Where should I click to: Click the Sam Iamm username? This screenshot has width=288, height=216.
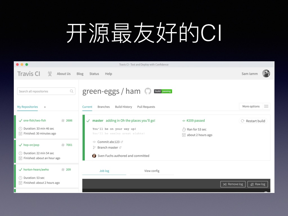click(250, 74)
